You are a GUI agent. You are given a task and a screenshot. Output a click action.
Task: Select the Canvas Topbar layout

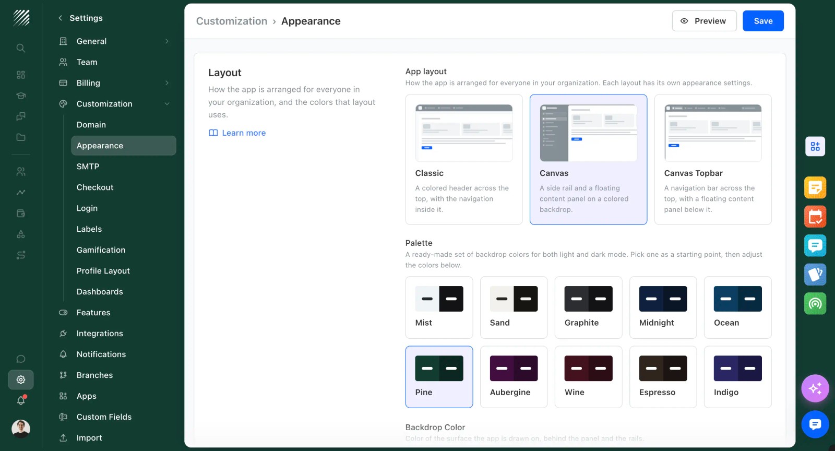(713, 160)
